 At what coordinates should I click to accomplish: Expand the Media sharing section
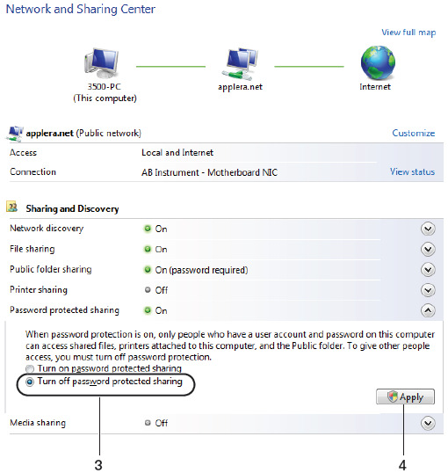coord(428,423)
